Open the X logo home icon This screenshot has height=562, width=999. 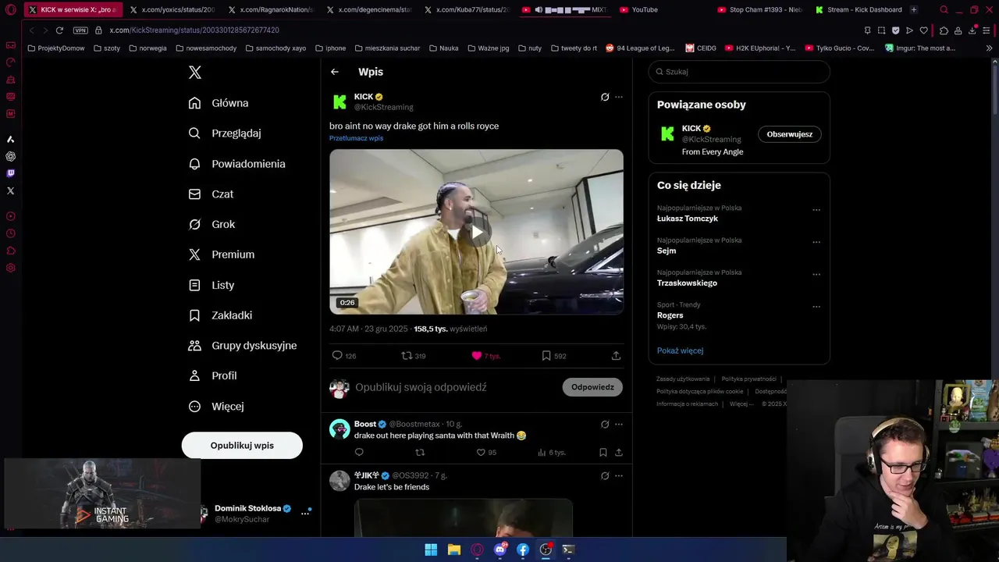pyautogui.click(x=195, y=73)
